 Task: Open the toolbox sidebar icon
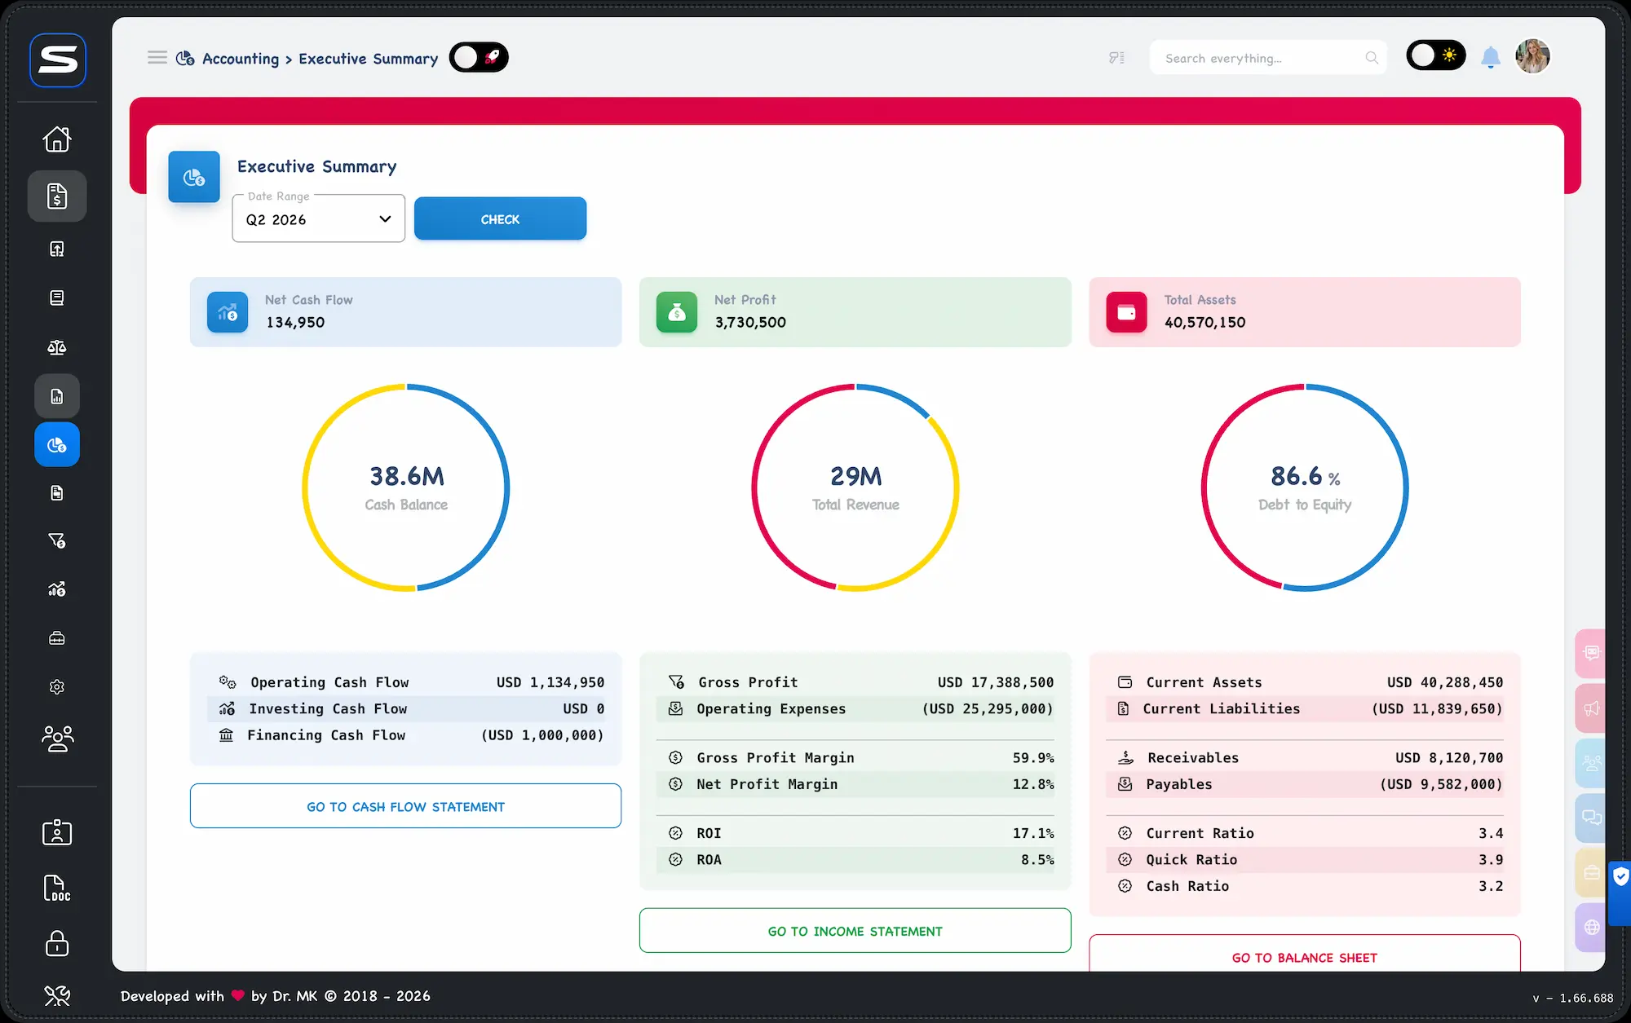pyautogui.click(x=57, y=638)
